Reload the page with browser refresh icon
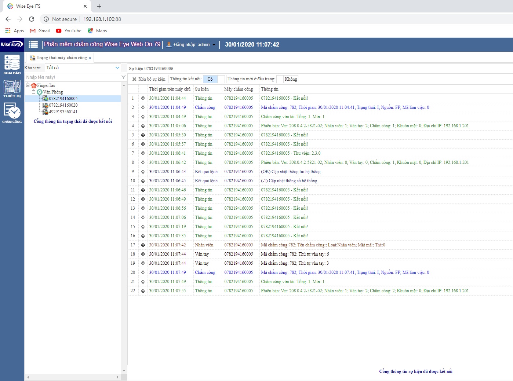 32,19
